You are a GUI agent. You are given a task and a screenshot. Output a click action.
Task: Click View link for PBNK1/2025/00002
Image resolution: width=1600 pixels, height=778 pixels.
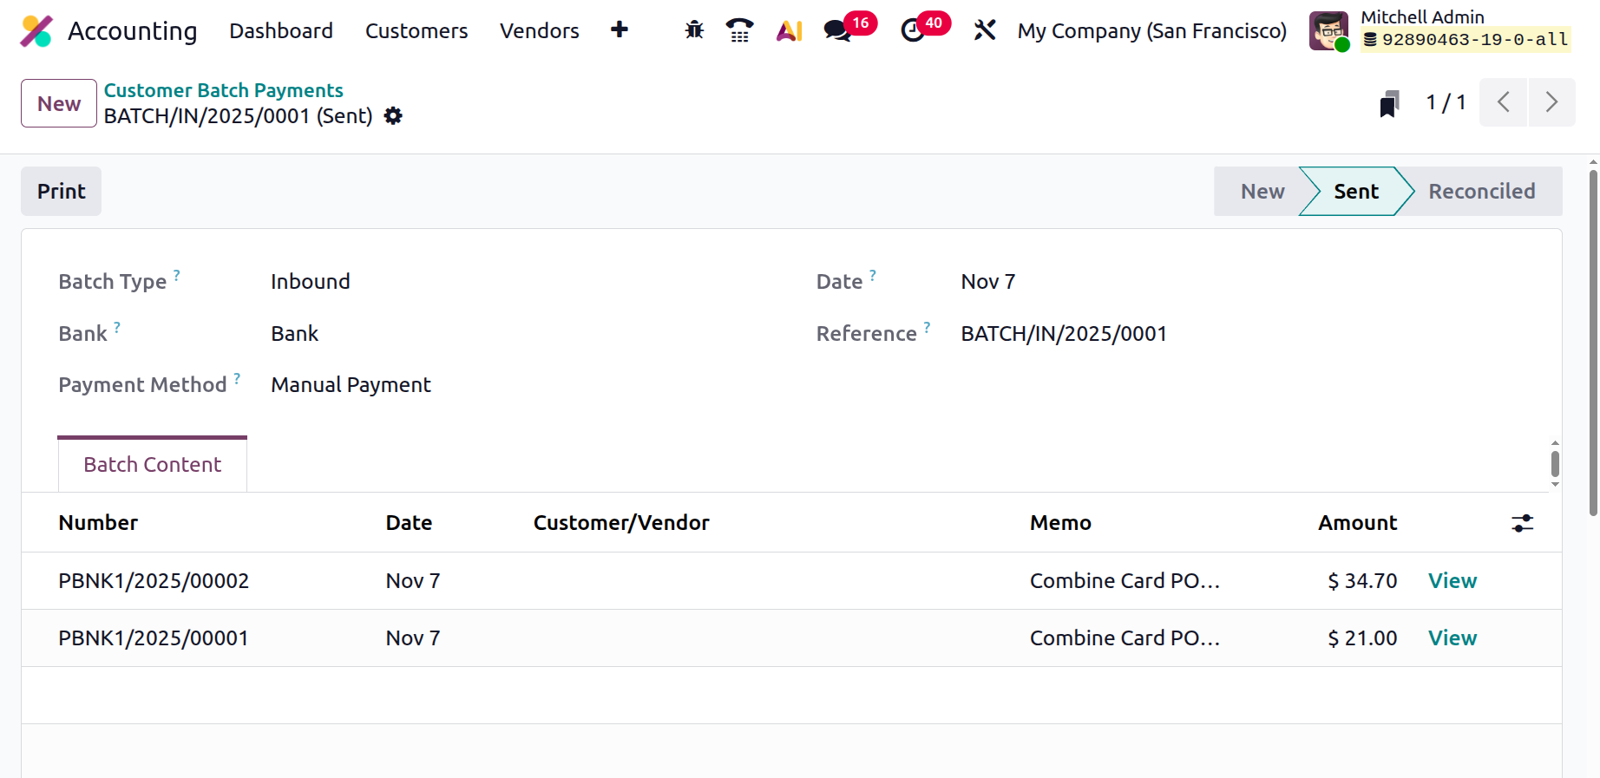click(1452, 581)
